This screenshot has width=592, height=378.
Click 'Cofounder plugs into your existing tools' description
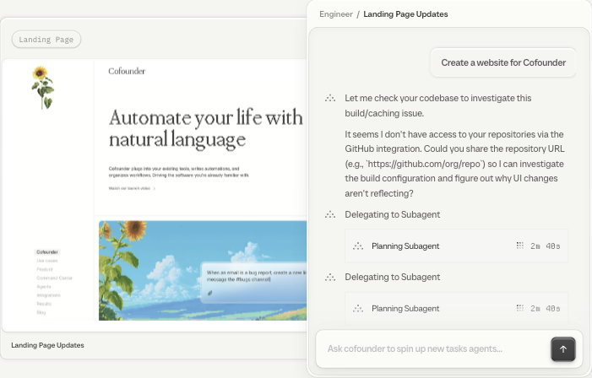click(x=178, y=172)
